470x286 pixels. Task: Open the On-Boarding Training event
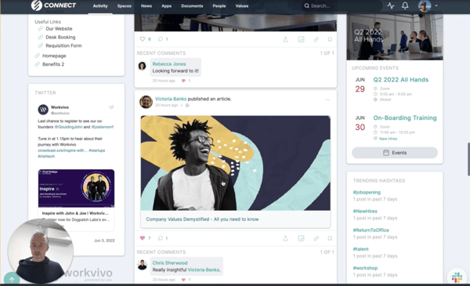tap(405, 118)
